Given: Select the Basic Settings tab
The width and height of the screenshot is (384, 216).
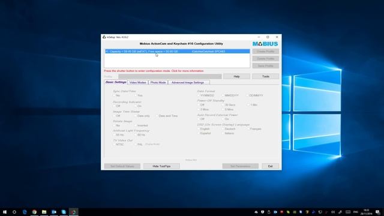Looking at the screenshot, I should click(x=116, y=82).
